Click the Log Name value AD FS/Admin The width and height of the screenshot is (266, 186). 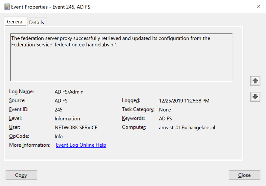pyautogui.click(x=69, y=92)
